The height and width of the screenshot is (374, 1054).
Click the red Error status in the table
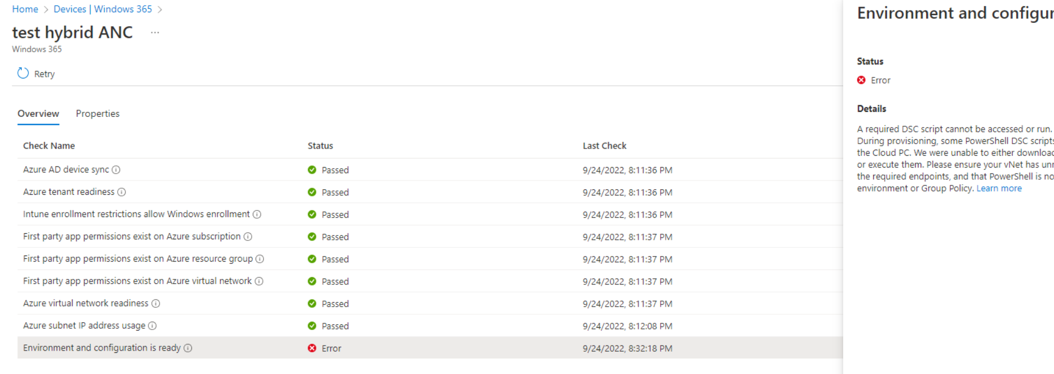[324, 348]
